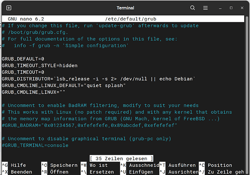
Task: Open the terminal search icon
Action: click(x=192, y=8)
